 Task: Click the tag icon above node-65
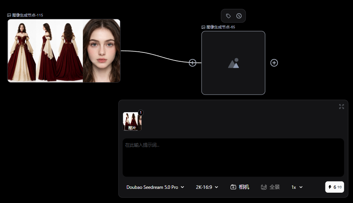point(228,16)
